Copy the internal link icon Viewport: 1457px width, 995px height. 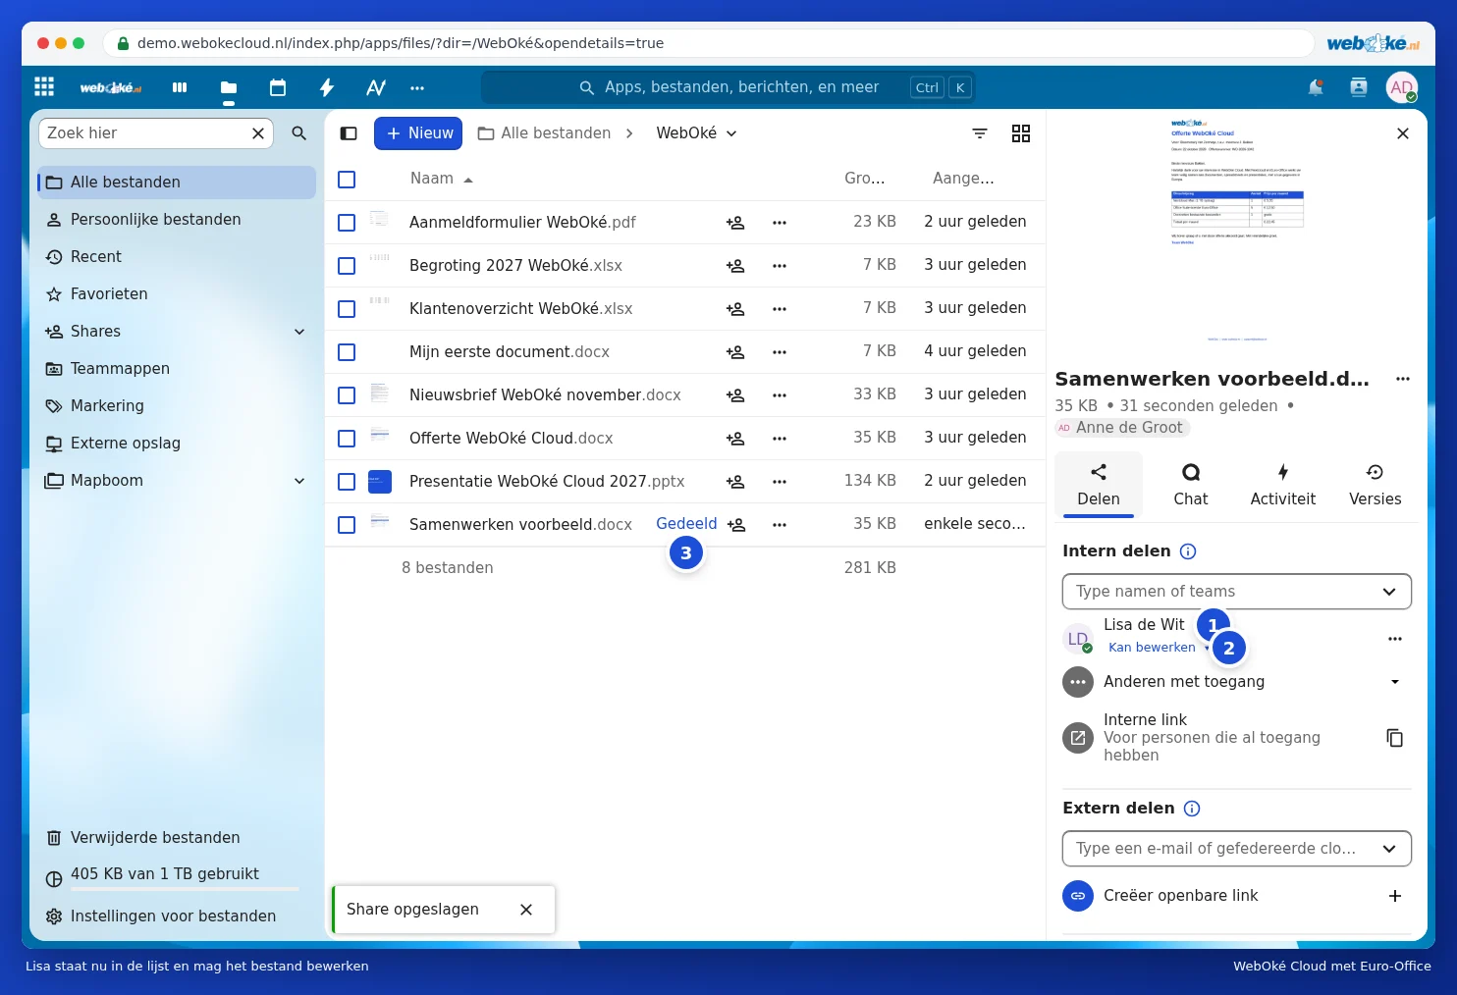coord(1394,738)
